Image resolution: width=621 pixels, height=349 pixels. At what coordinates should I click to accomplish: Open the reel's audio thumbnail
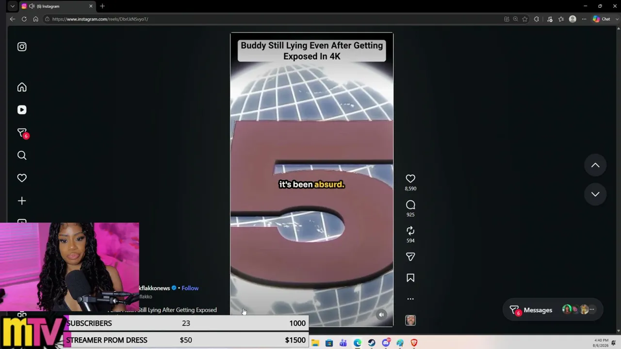[x=410, y=320]
